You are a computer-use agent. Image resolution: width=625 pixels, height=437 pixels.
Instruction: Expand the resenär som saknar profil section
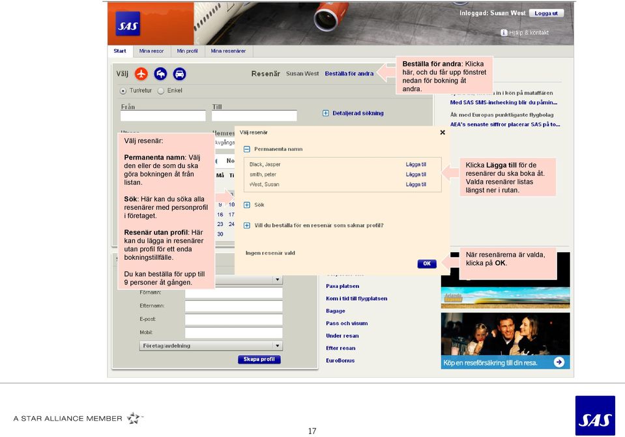coord(247,225)
